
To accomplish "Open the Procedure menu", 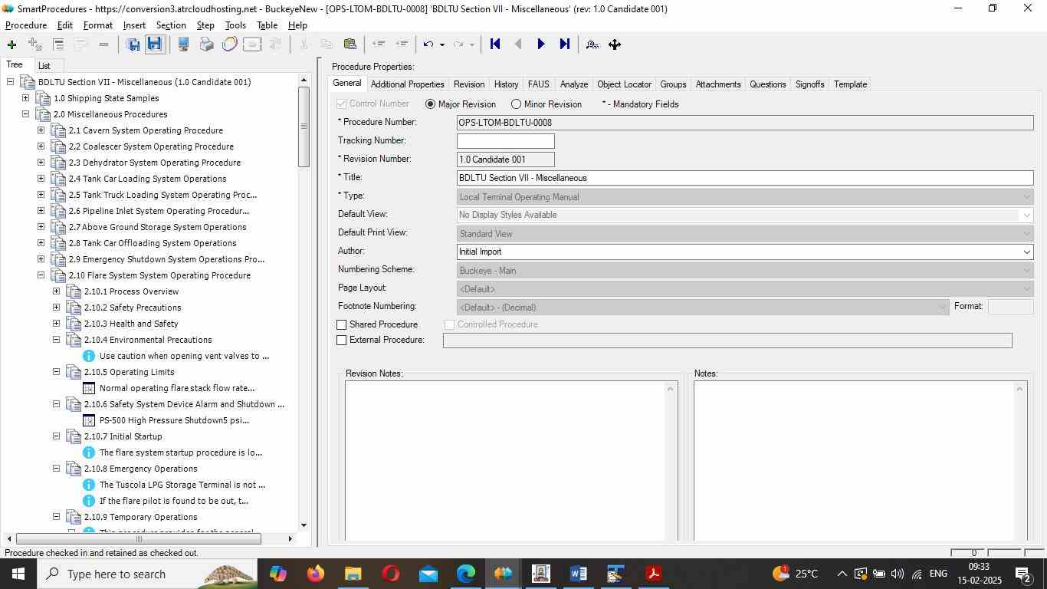I will 26,25.
